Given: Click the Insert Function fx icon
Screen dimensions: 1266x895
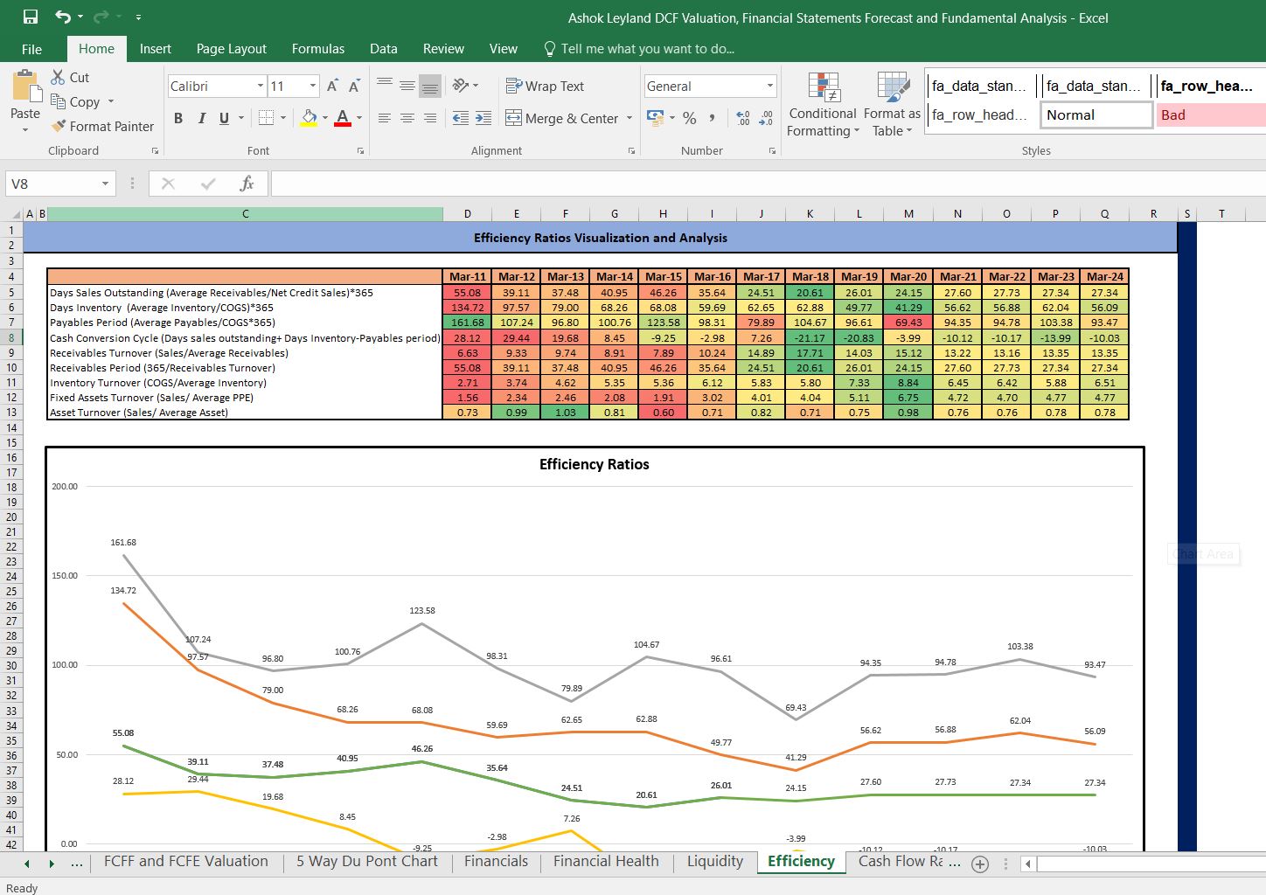Looking at the screenshot, I should pos(247,184).
